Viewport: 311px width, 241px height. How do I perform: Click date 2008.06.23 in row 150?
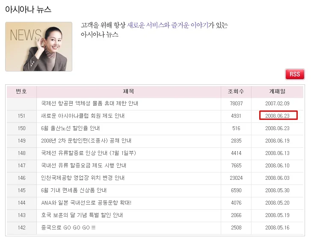(x=277, y=128)
